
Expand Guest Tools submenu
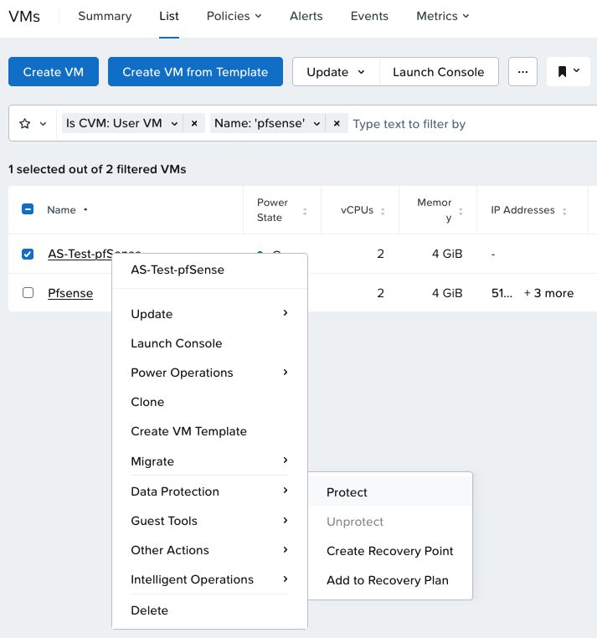(x=209, y=521)
